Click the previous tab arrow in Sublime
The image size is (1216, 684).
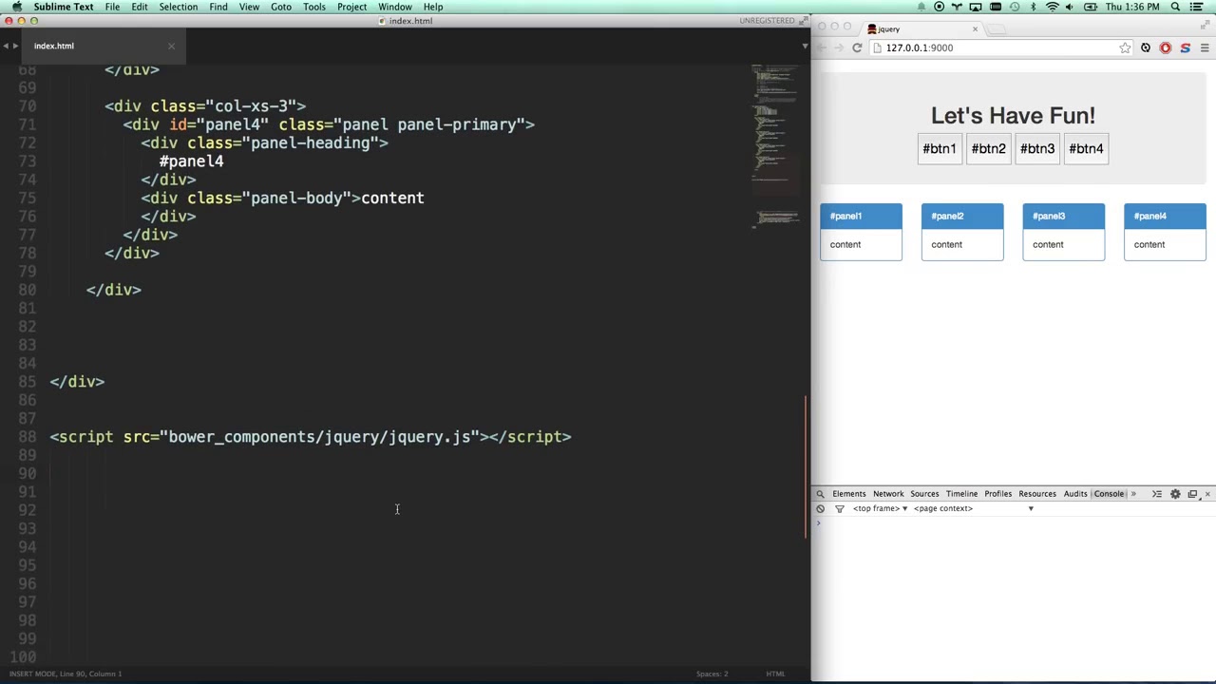pos(6,46)
